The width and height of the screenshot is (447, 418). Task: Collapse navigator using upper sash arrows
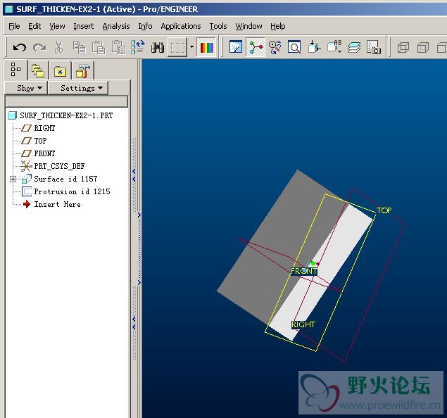[x=134, y=175]
